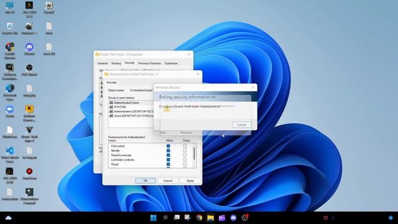The image size is (398, 224).
Task: Switch to General tab in Properties window
Action: (103, 63)
